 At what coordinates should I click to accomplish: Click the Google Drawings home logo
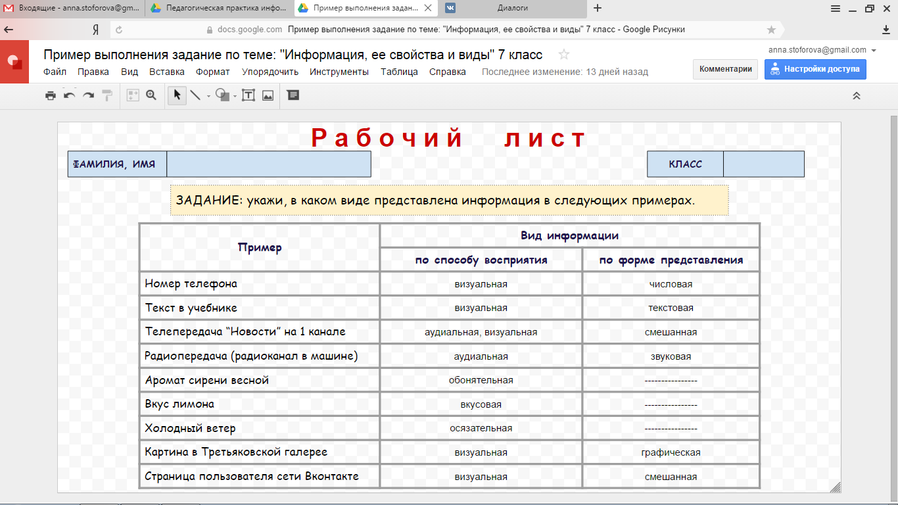click(14, 62)
